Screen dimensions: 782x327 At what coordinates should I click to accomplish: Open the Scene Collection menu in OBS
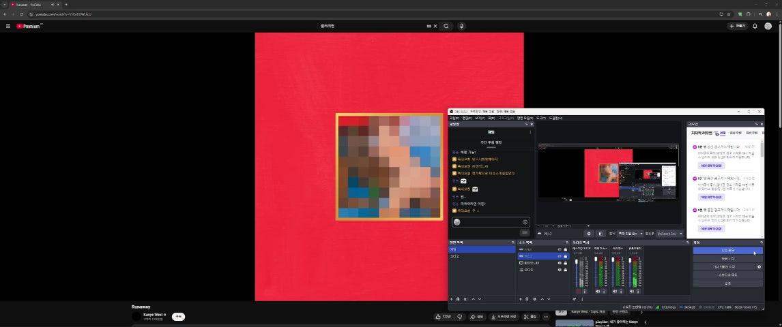tap(525, 118)
